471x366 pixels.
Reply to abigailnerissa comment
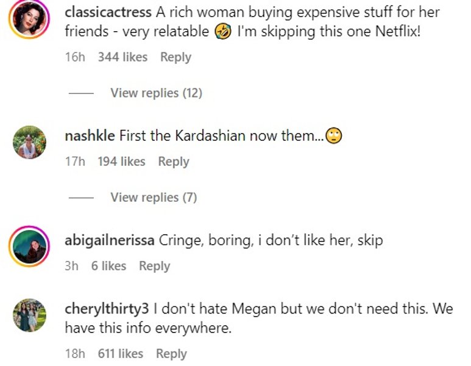[154, 265]
